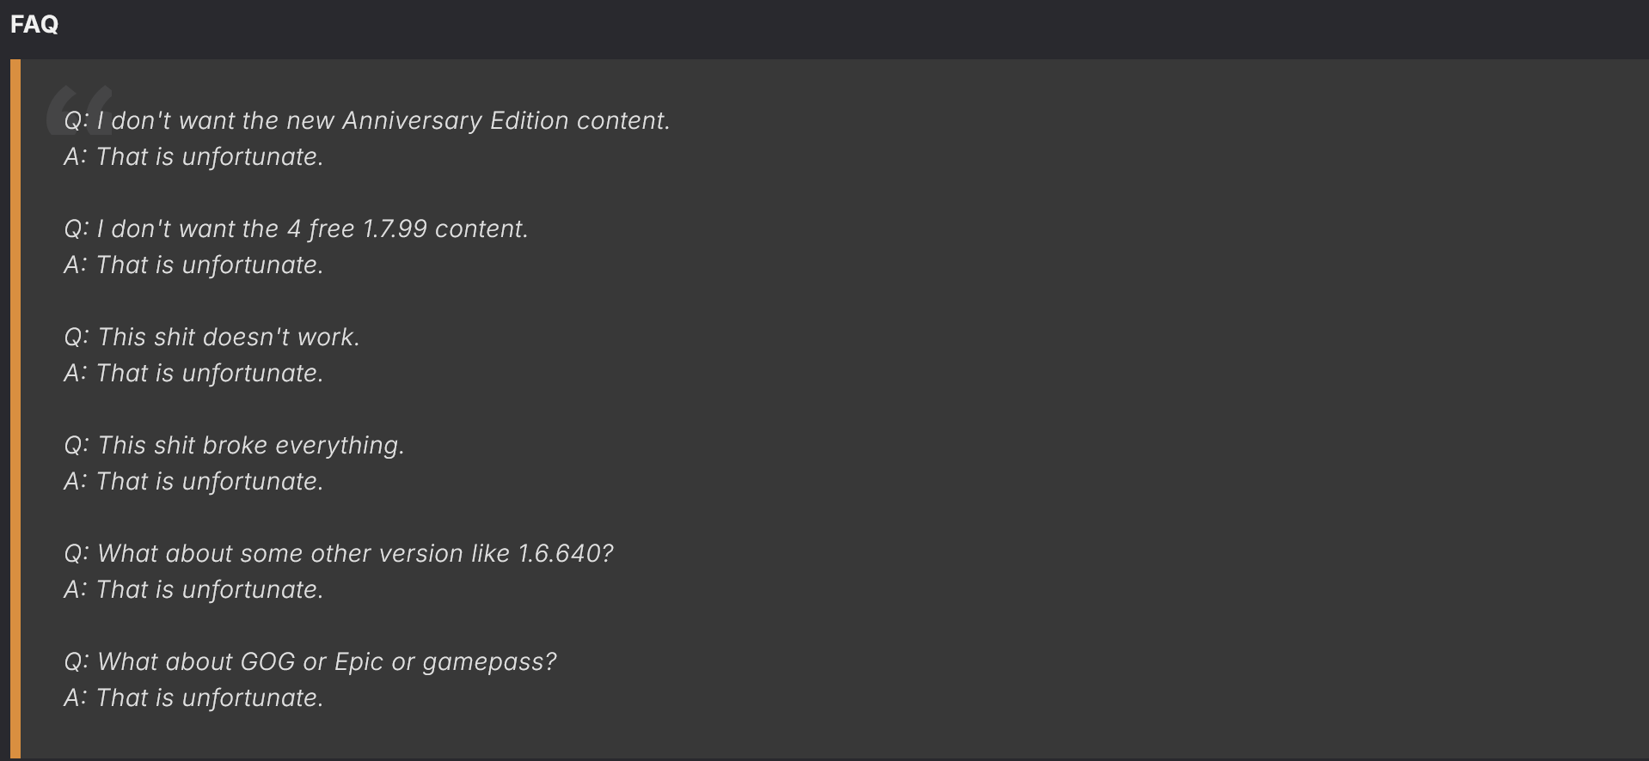
Task: Click the Anniversary Edition content question
Action: [367, 121]
